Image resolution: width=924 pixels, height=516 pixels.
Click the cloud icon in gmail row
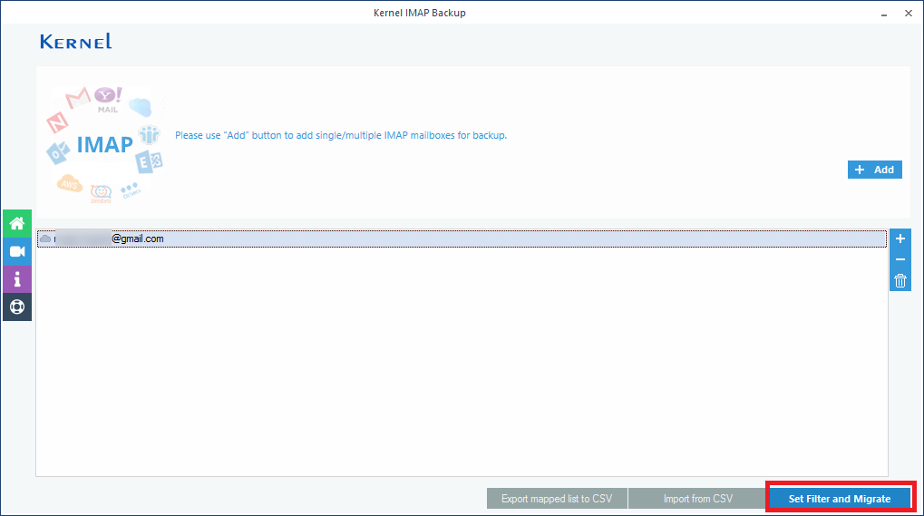click(45, 239)
